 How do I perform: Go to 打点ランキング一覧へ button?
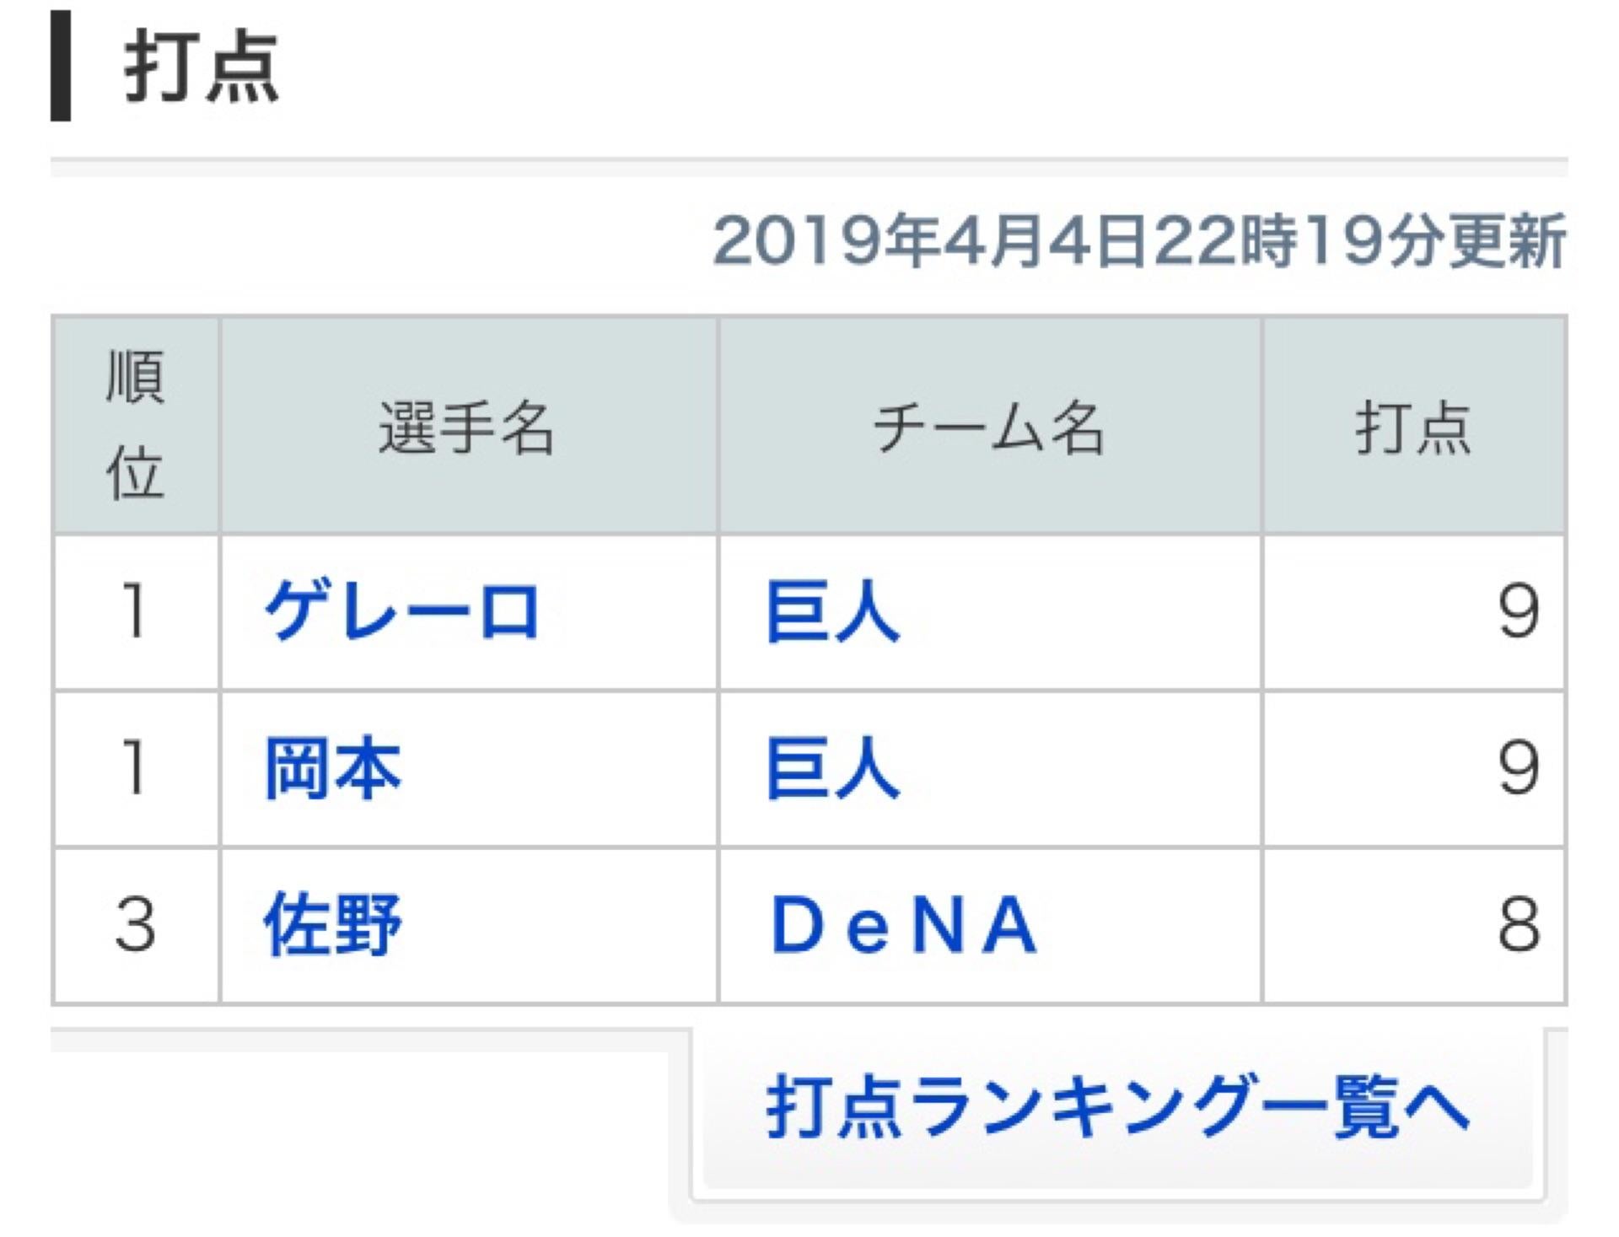(1118, 1106)
